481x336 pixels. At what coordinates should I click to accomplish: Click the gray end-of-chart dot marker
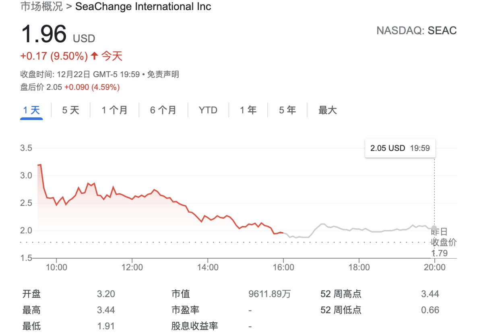click(x=434, y=228)
